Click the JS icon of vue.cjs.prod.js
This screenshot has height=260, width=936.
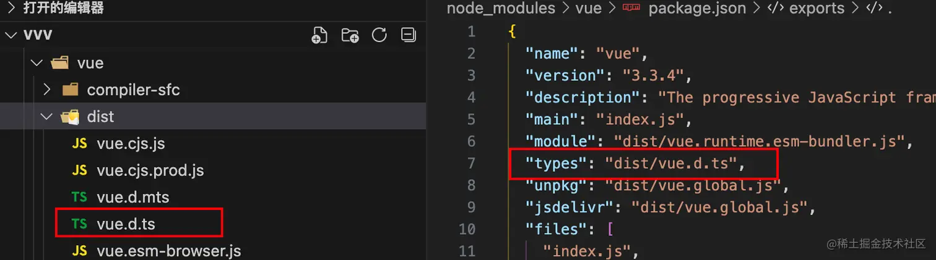(x=79, y=170)
